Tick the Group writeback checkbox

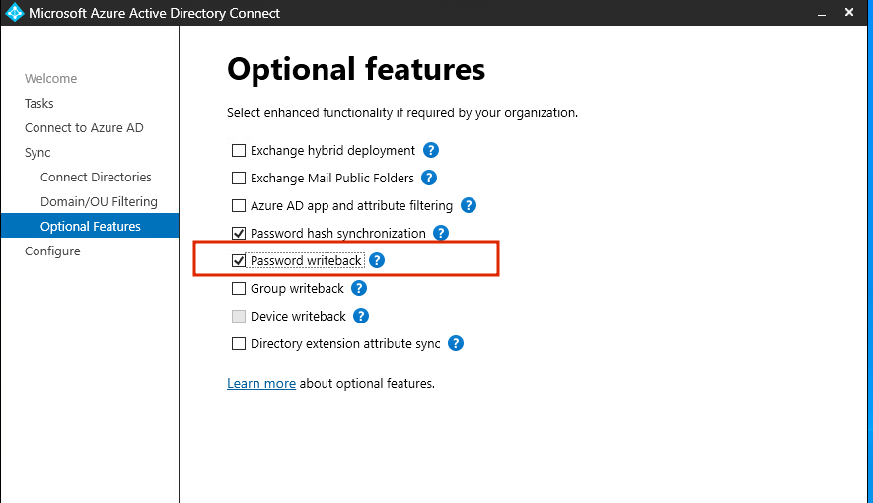239,289
